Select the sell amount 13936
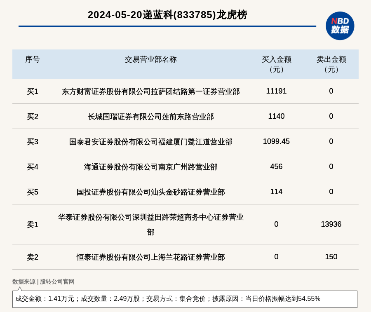 [331, 224]
